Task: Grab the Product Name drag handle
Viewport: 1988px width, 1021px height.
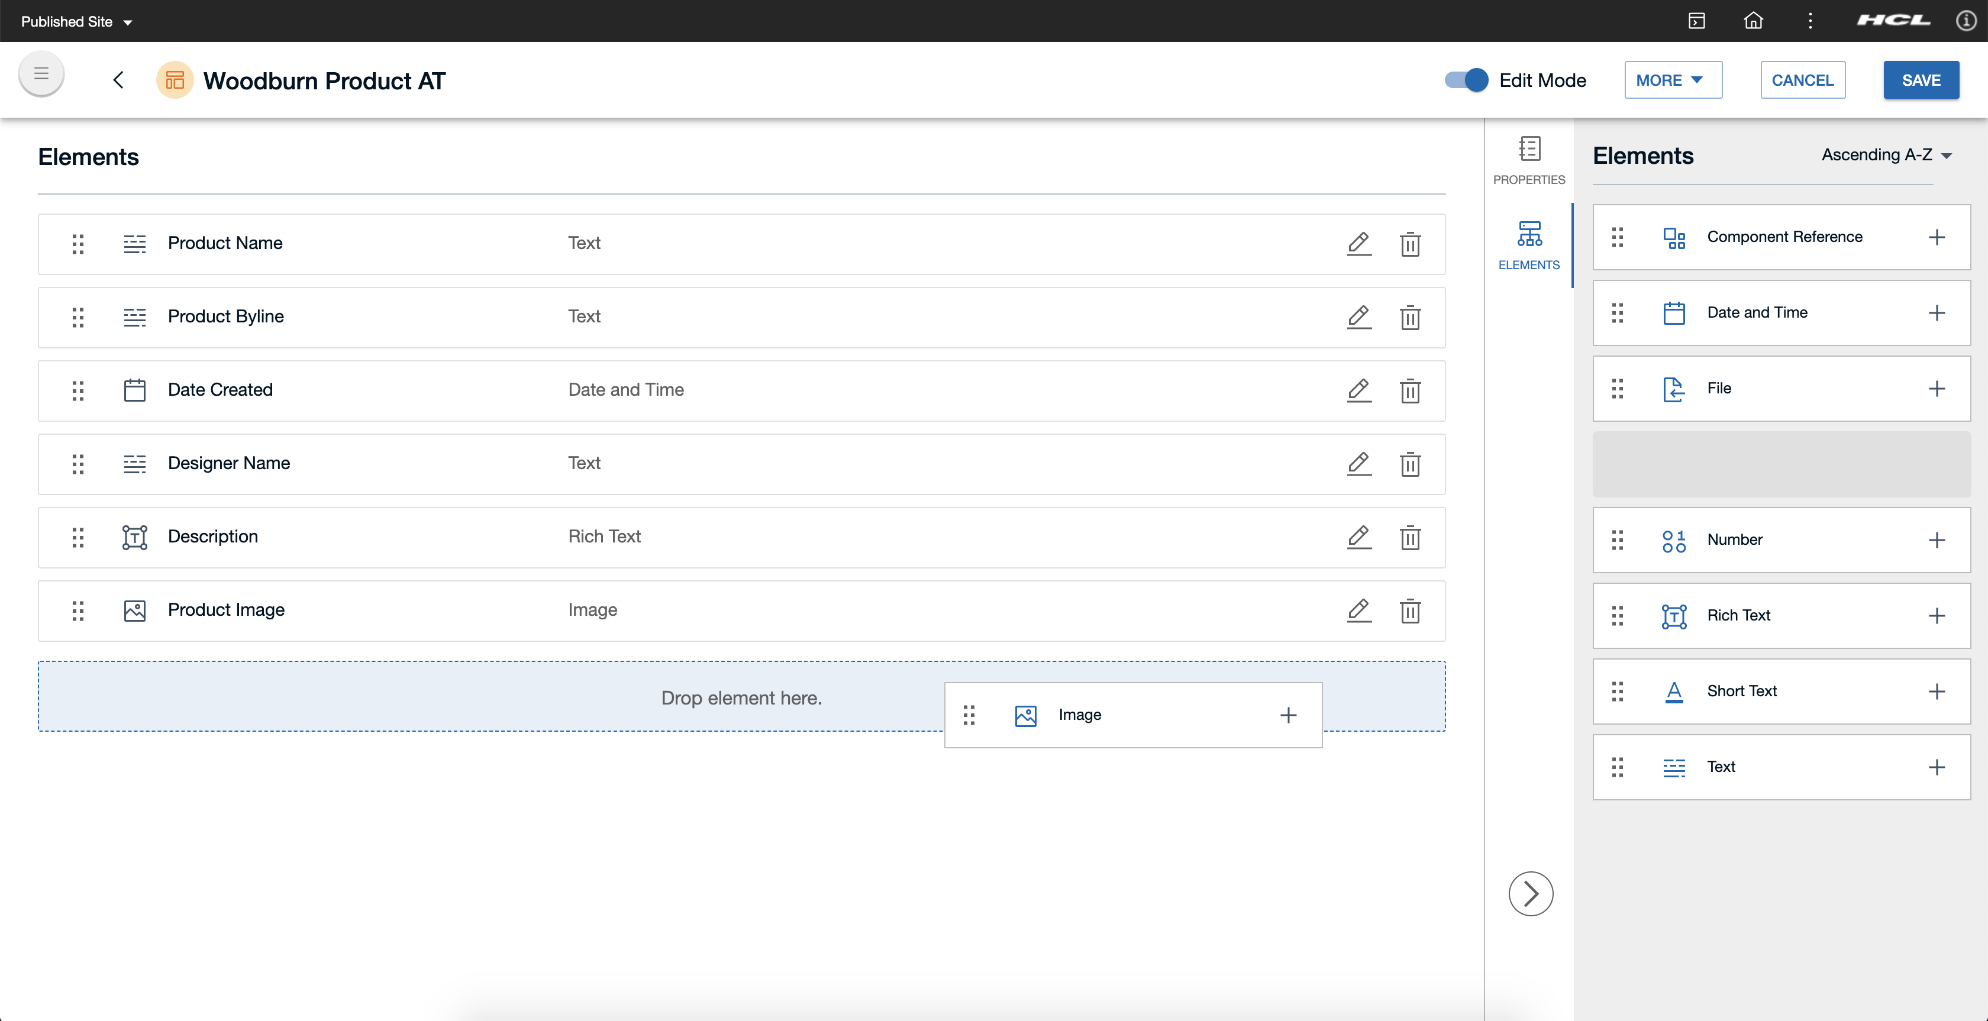Action: pyautogui.click(x=78, y=244)
